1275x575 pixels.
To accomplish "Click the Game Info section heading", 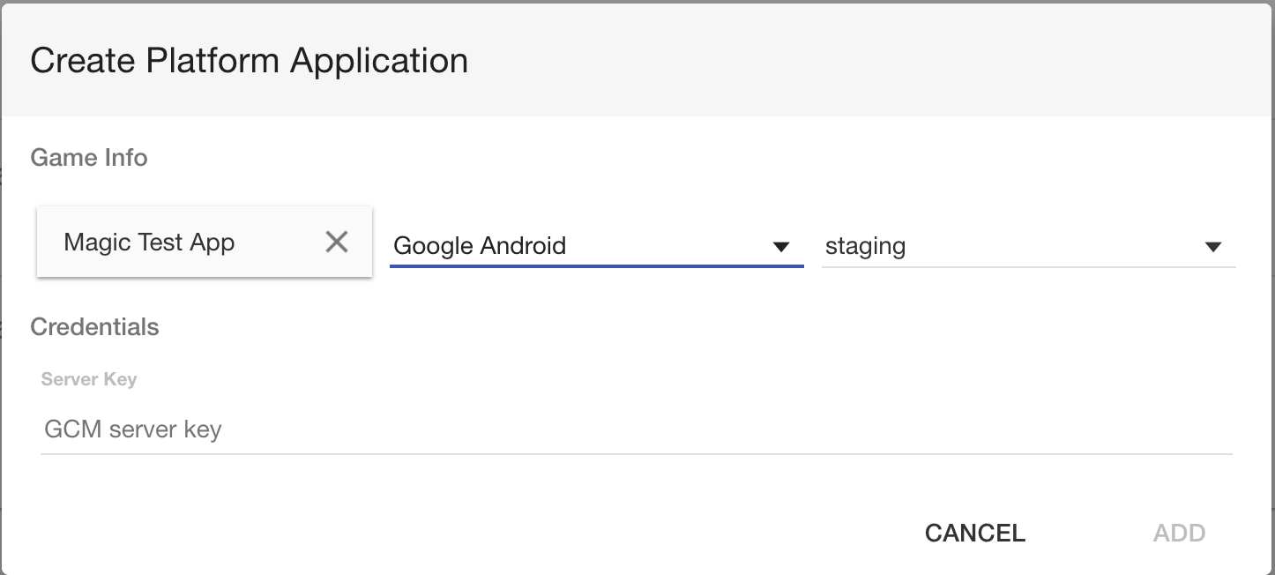I will click(89, 157).
